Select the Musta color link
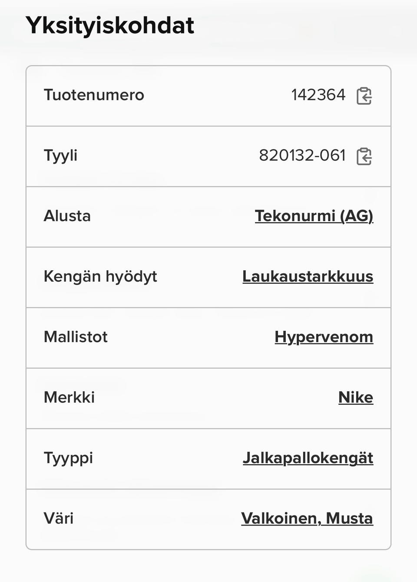Image resolution: width=417 pixels, height=582 pixels. 349,518
